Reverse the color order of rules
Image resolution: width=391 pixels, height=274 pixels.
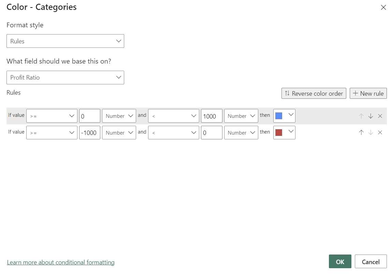(314, 93)
